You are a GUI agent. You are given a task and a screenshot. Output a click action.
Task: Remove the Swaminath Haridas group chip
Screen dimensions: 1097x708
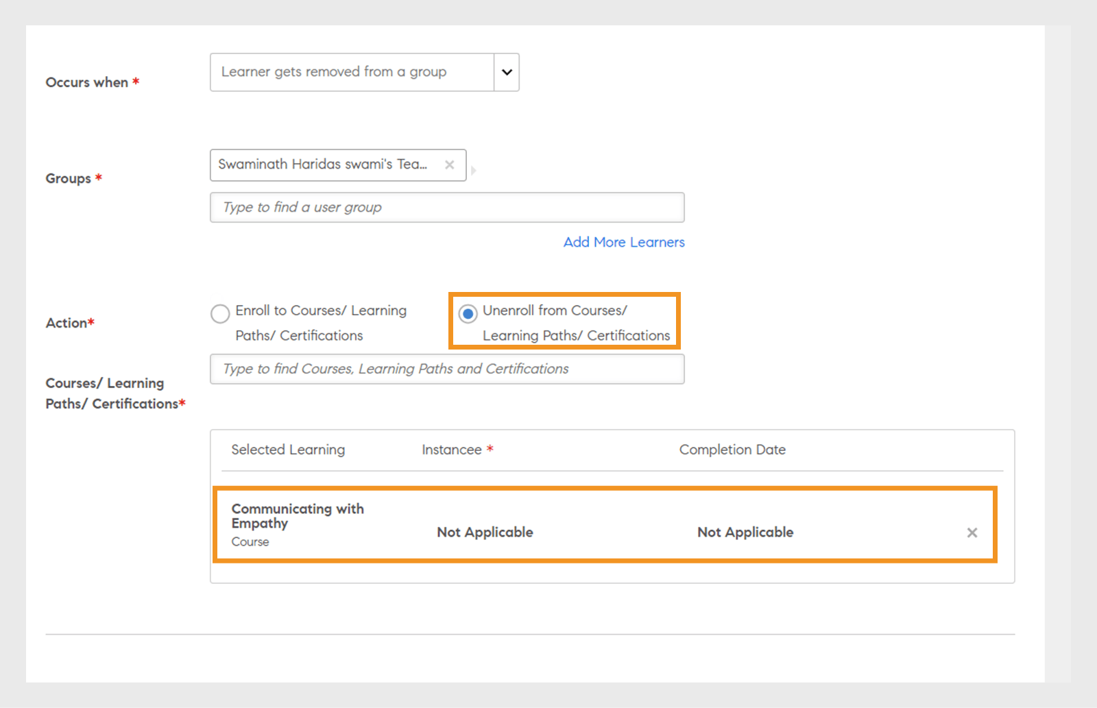click(x=449, y=164)
